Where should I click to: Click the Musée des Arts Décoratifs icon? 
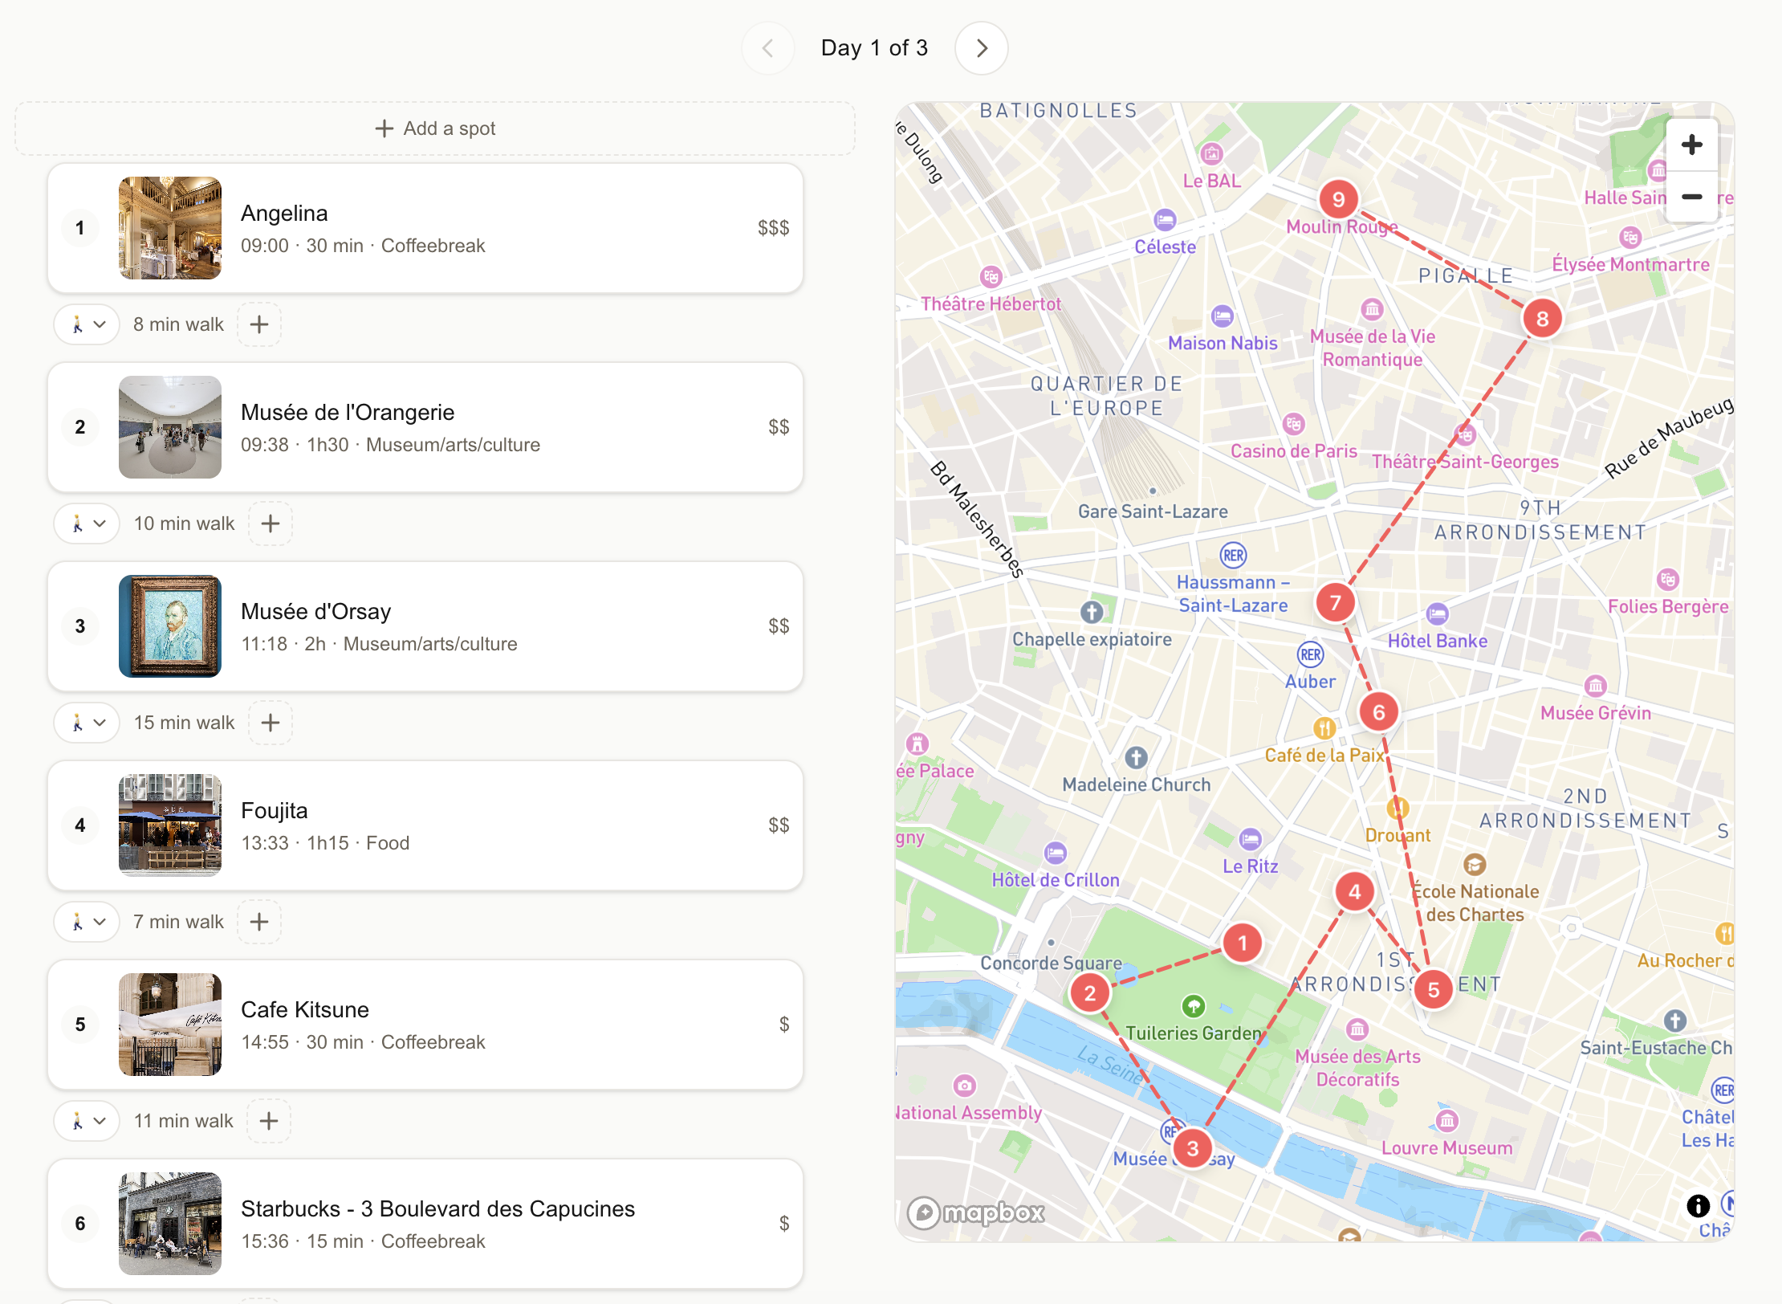click(x=1357, y=1029)
